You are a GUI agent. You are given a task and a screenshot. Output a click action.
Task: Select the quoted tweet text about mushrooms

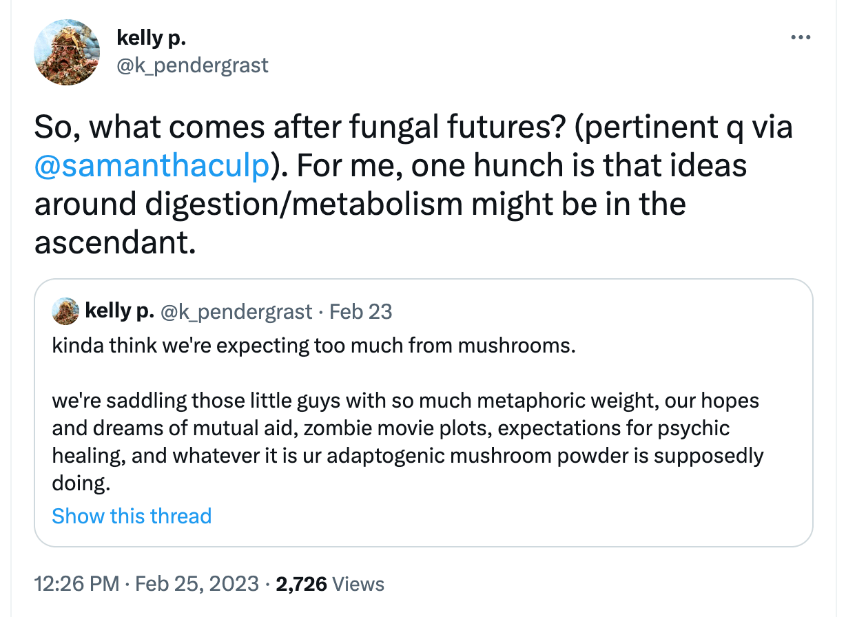405,427
